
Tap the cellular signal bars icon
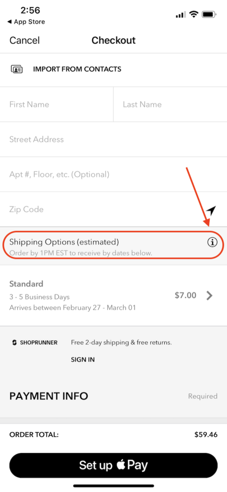181,15
